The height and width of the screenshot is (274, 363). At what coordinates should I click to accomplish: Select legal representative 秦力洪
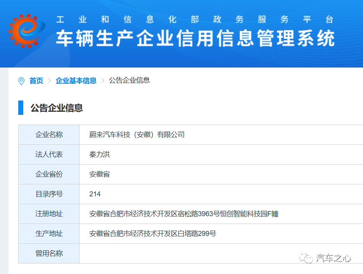(100, 154)
